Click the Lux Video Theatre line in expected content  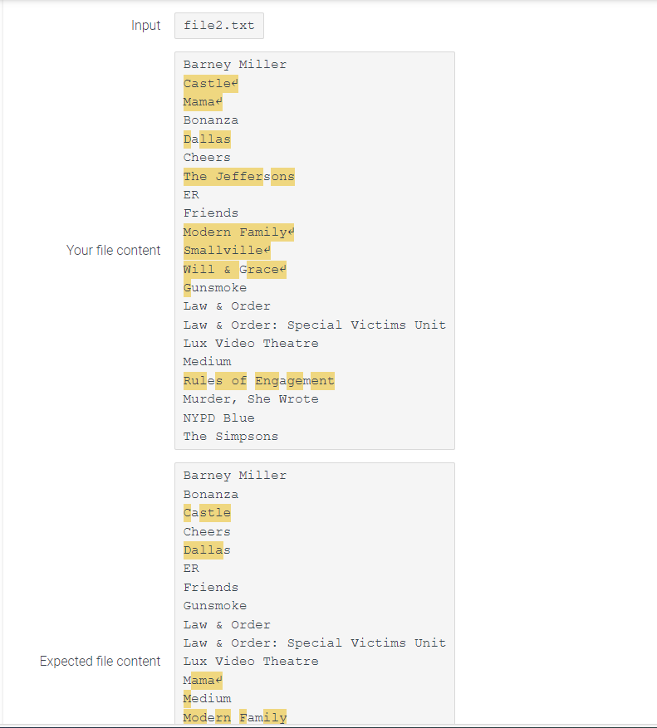(x=251, y=661)
